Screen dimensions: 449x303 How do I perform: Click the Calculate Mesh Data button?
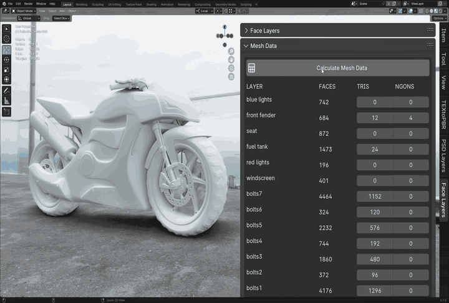coord(338,68)
